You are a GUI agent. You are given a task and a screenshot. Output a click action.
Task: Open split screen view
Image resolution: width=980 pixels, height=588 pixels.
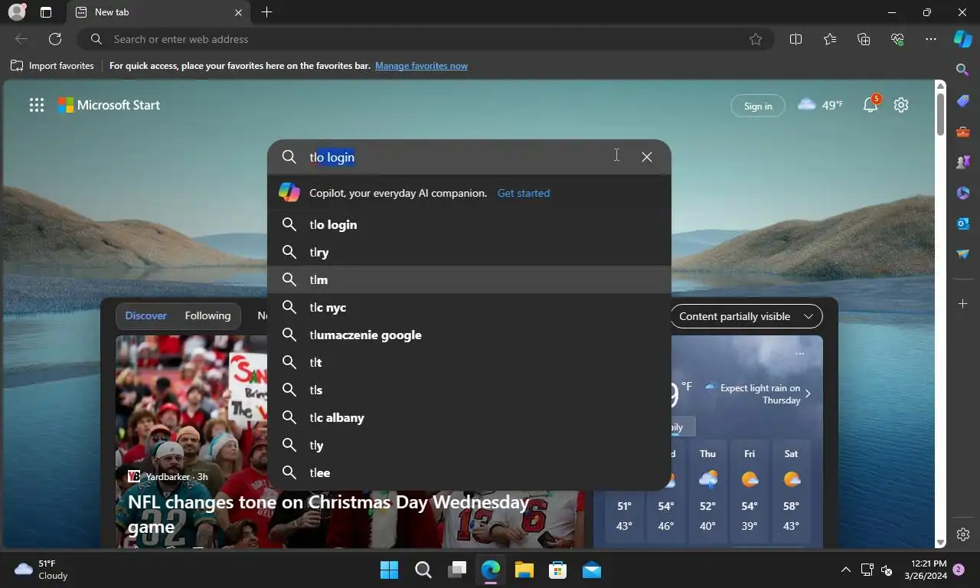click(x=795, y=39)
